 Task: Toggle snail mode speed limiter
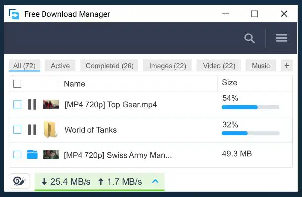(x=19, y=181)
